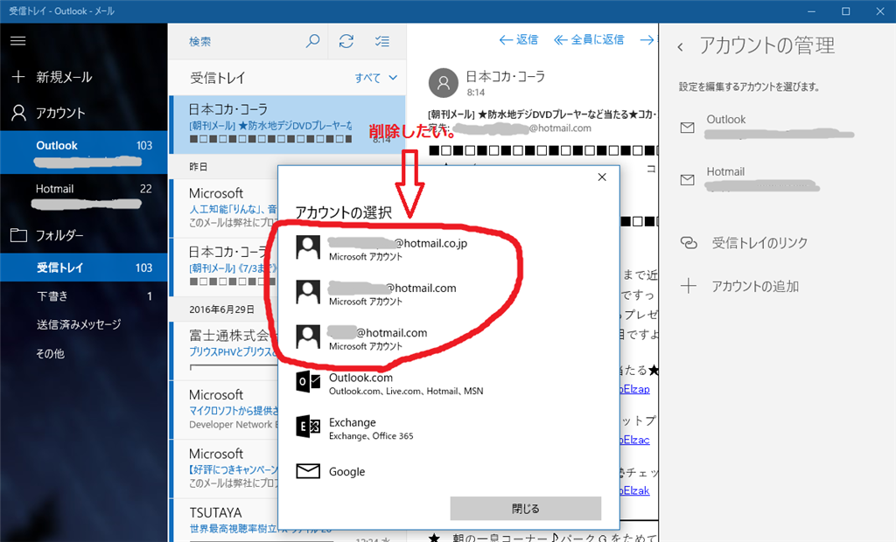Click the 閉じる button in dialog
The width and height of the screenshot is (896, 542).
[x=525, y=508]
